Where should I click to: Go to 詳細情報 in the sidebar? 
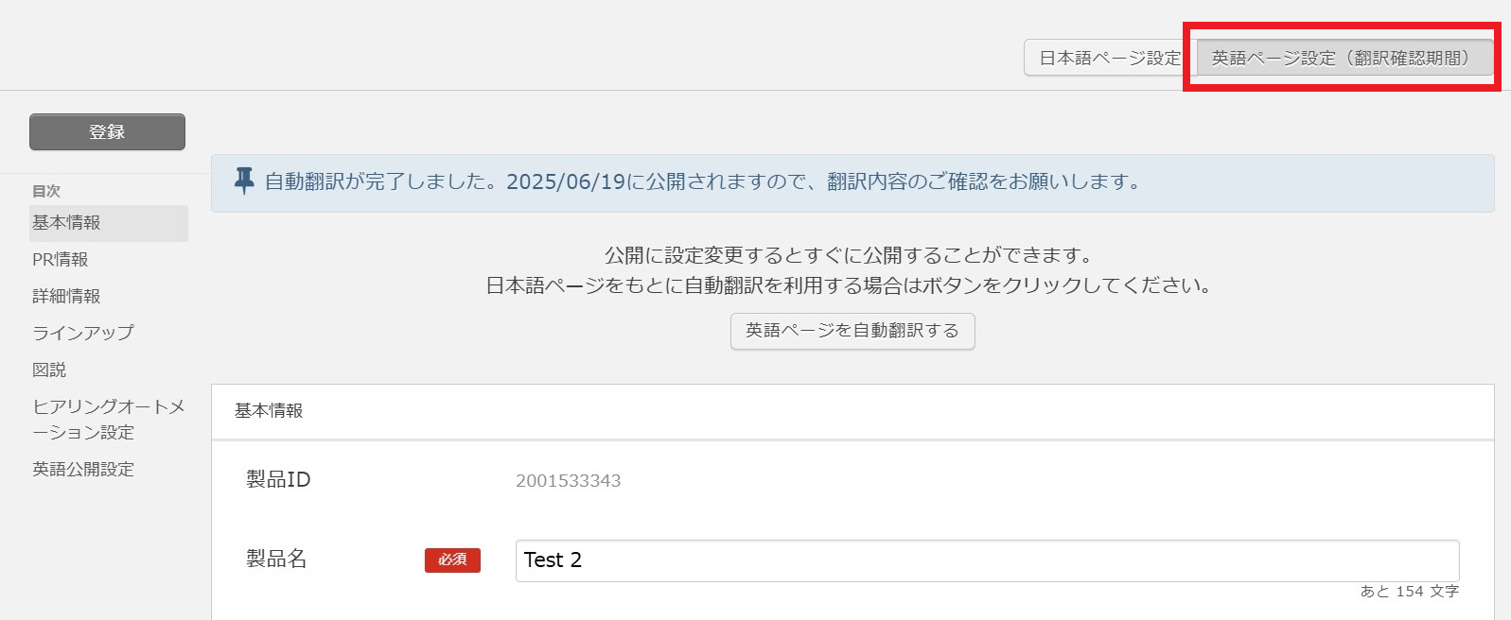[67, 297]
